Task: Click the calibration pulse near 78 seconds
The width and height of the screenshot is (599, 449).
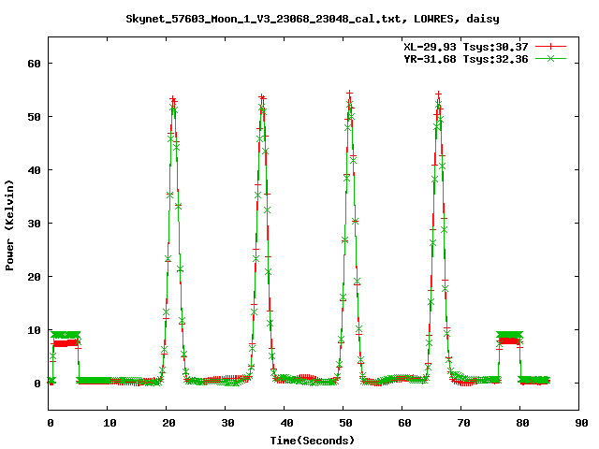Action: point(509,337)
